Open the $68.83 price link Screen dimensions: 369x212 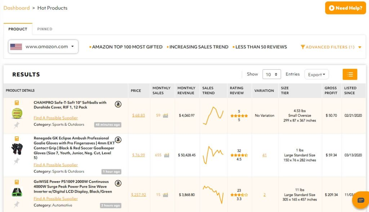coord(138,115)
